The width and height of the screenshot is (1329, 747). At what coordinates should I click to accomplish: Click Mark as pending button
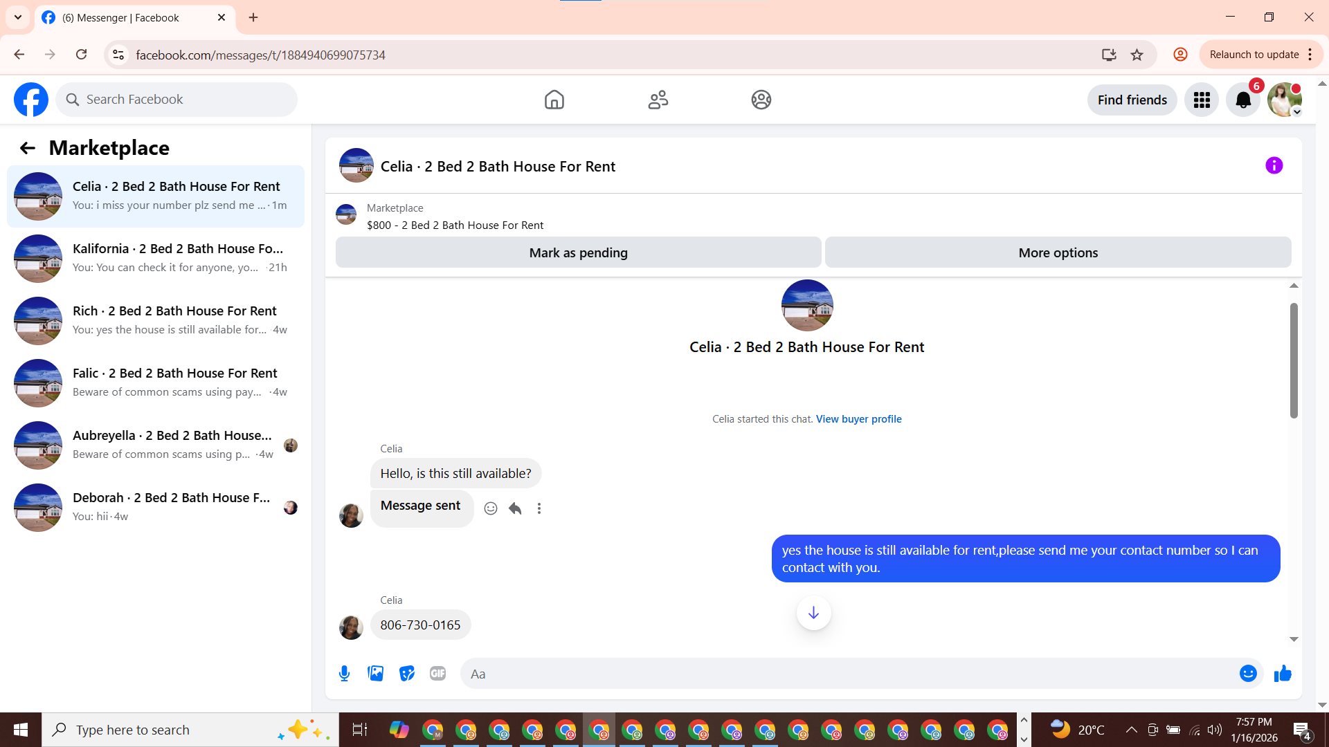578,253
